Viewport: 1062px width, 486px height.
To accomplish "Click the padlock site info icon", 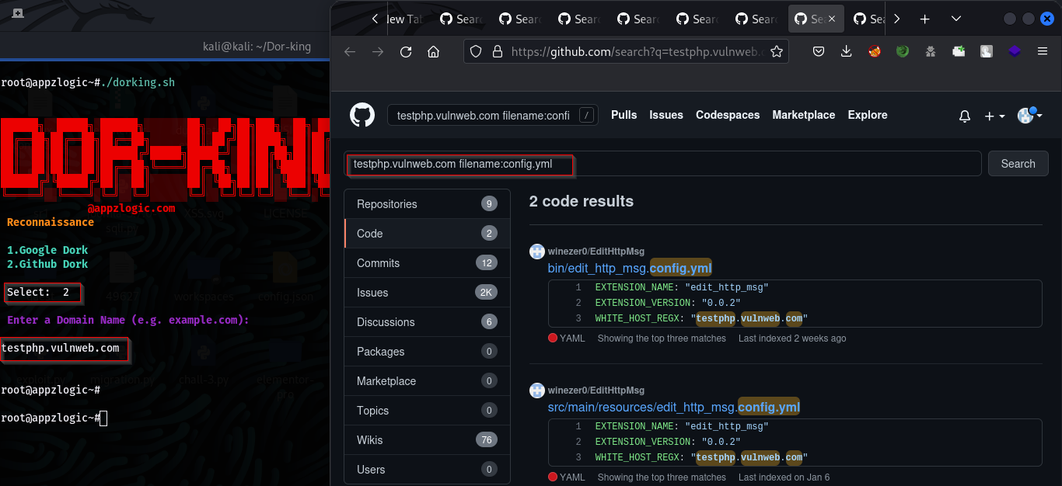I will point(498,52).
